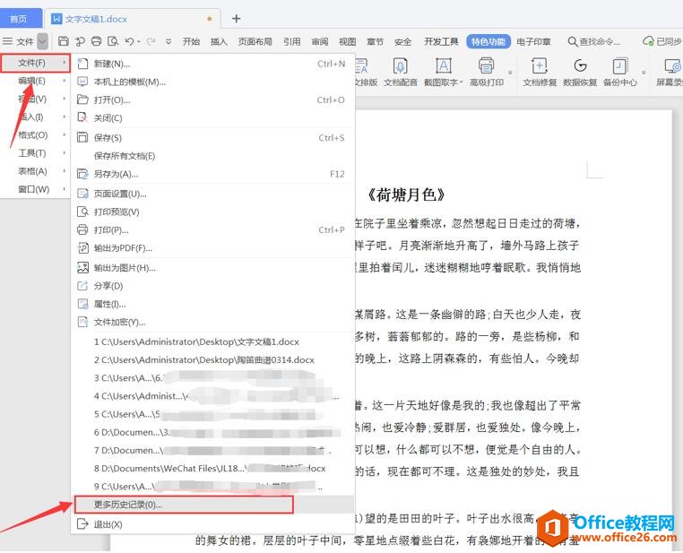
Task: Choose 文件加密(Y)... menu entry
Action: 213,323
